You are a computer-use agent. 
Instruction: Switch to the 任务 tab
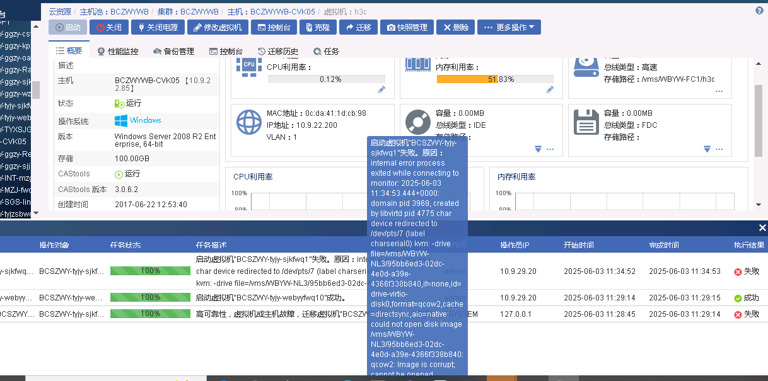pyautogui.click(x=326, y=51)
